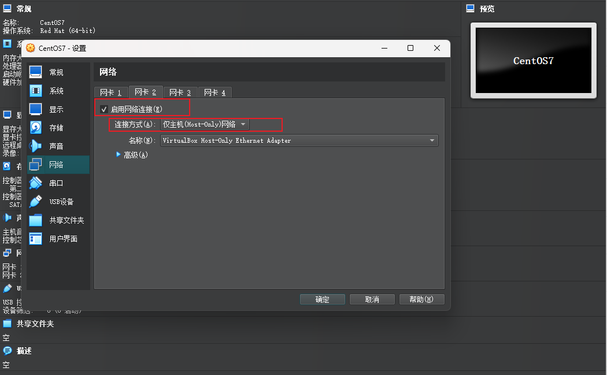
Task: Select the 存储 text label in sidebar
Action: (56, 128)
